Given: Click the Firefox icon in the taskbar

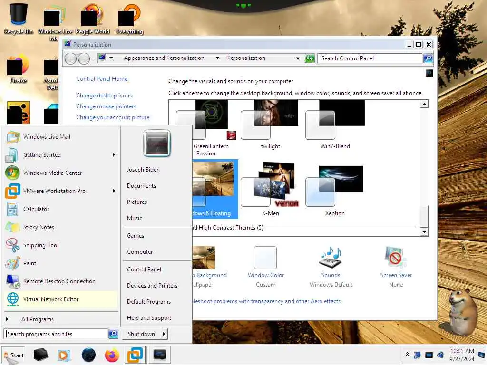Looking at the screenshot, I should click(x=112, y=355).
